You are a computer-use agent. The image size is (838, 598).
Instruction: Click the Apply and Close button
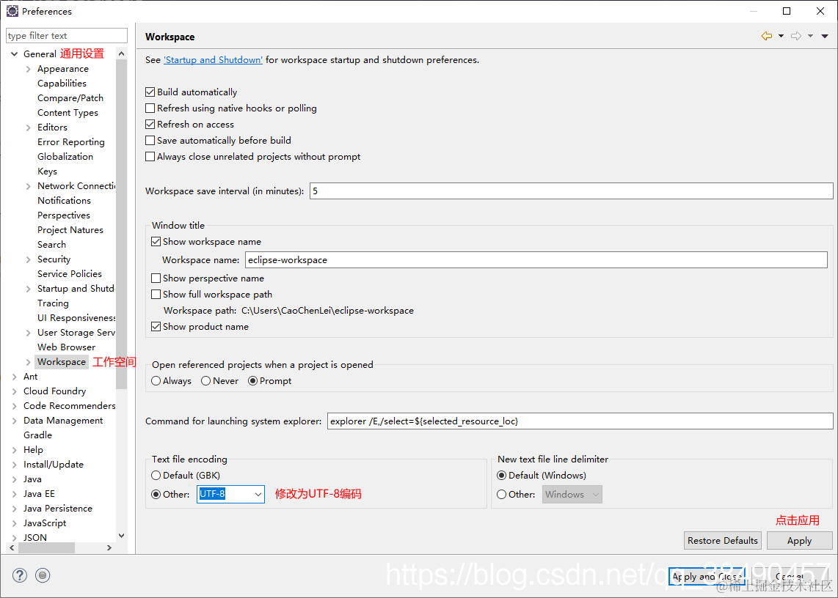[x=707, y=577]
